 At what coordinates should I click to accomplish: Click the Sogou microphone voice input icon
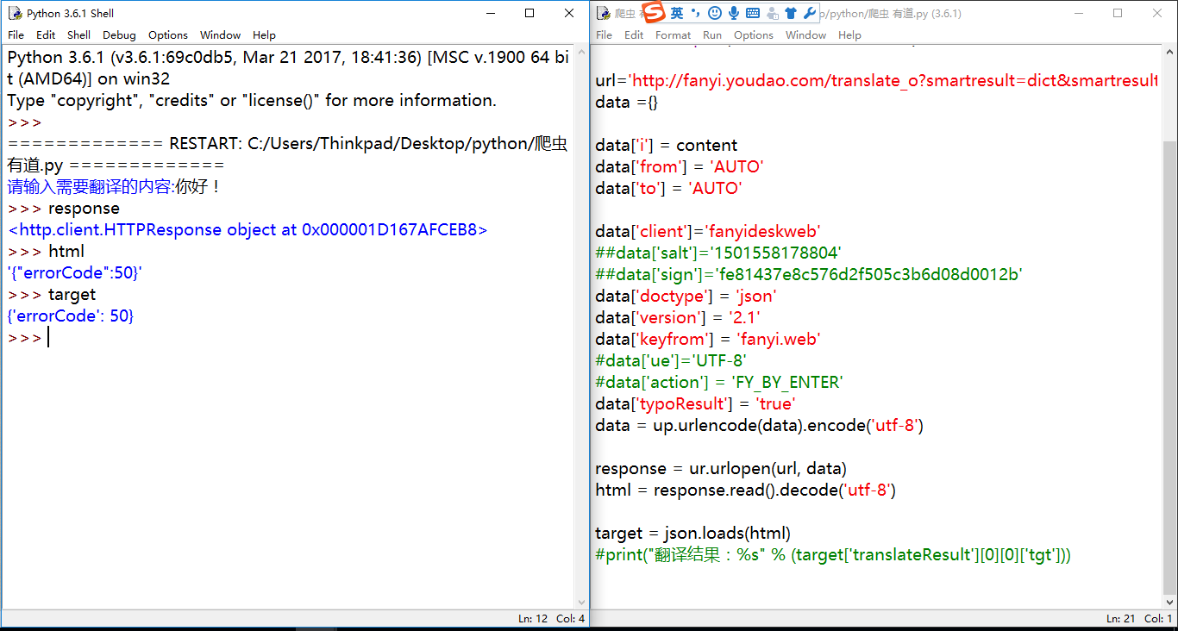click(x=734, y=13)
